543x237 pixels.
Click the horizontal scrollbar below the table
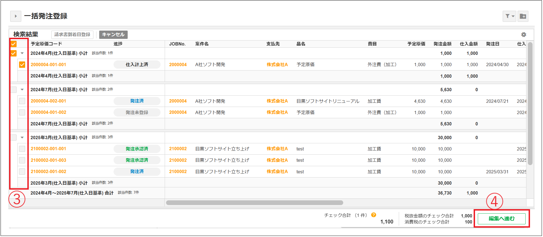pos(254,203)
